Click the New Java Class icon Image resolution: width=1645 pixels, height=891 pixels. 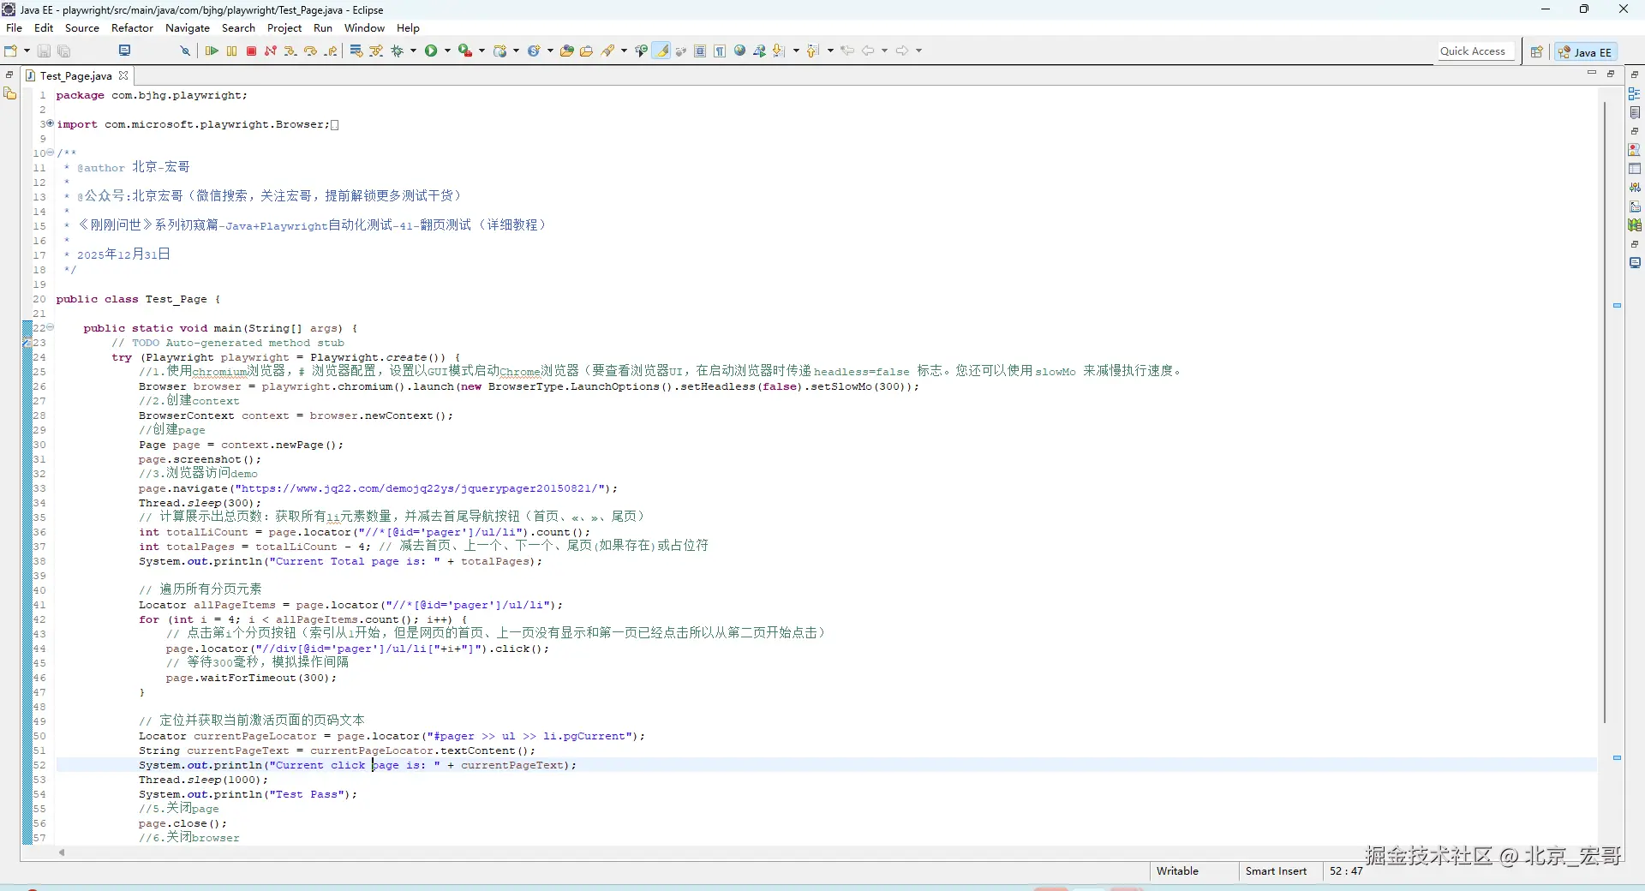(x=534, y=51)
